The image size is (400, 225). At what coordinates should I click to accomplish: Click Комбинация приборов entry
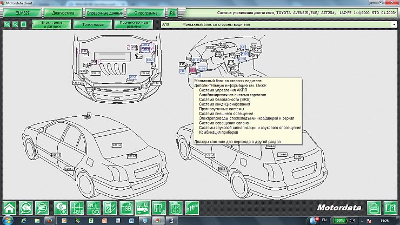click(x=218, y=133)
